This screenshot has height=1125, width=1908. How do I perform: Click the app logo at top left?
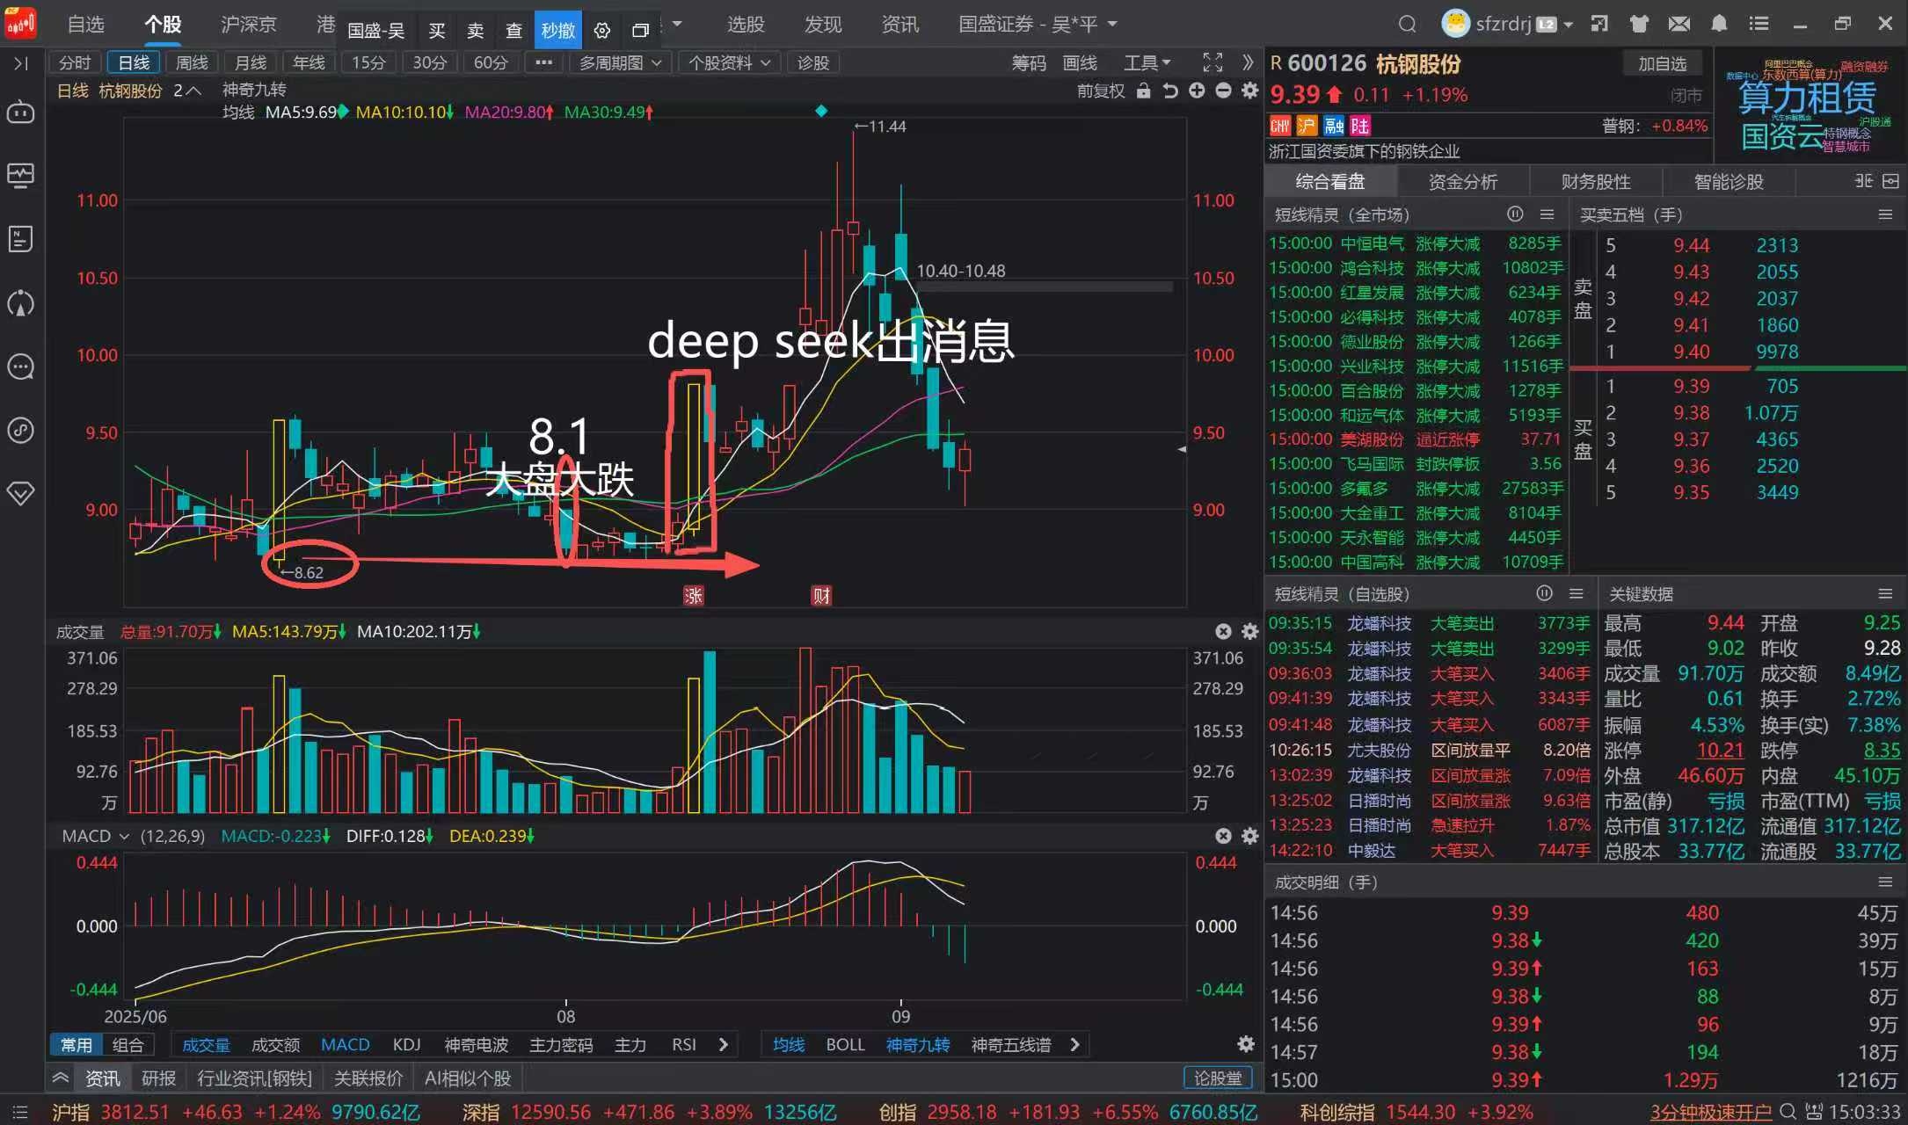(x=20, y=23)
